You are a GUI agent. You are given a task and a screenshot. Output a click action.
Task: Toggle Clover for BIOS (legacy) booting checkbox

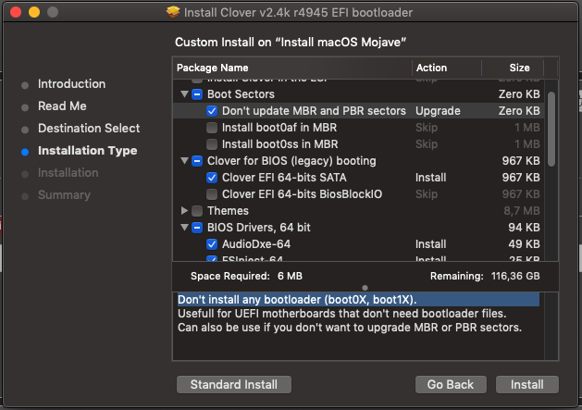click(x=197, y=161)
